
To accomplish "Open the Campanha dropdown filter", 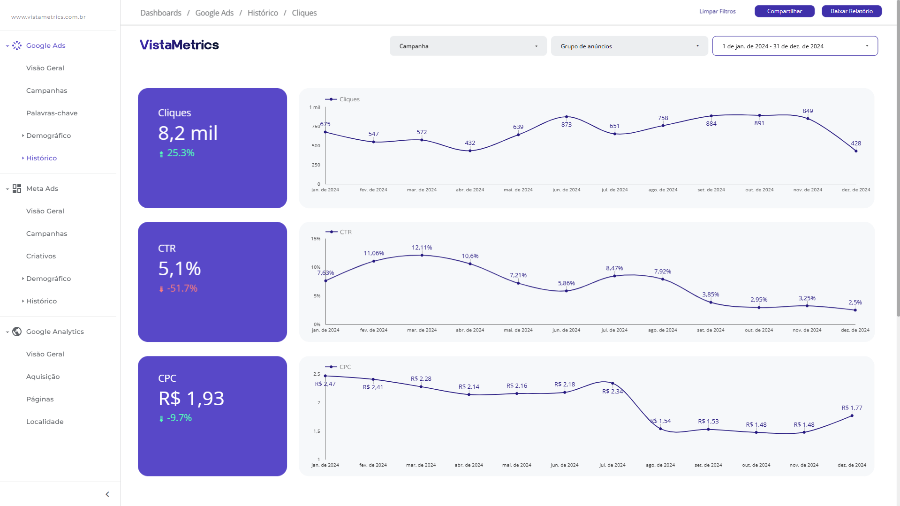I will tap(468, 46).
